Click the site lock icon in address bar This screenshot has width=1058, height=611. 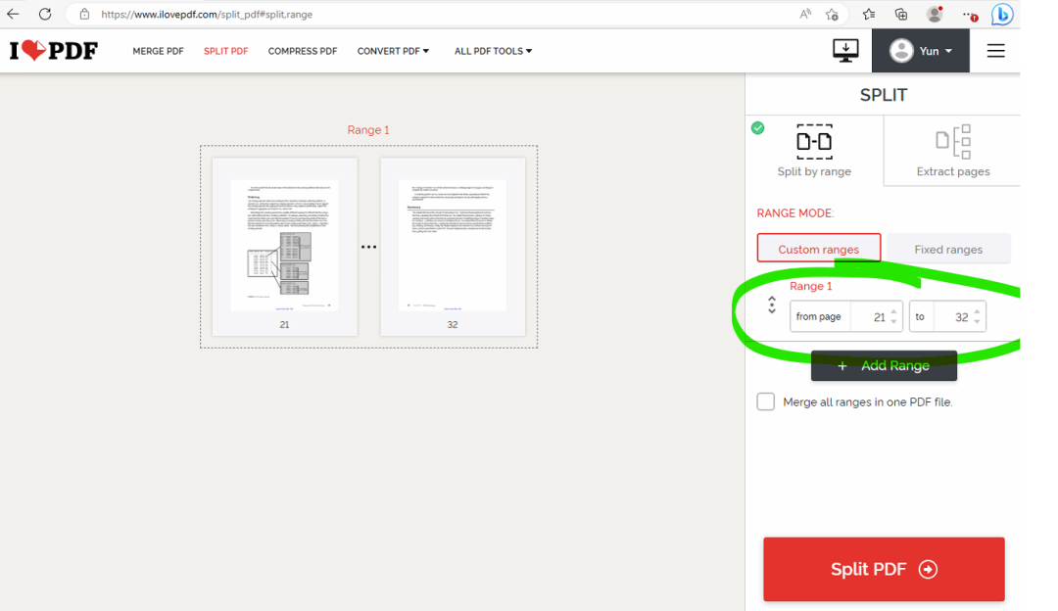(84, 14)
